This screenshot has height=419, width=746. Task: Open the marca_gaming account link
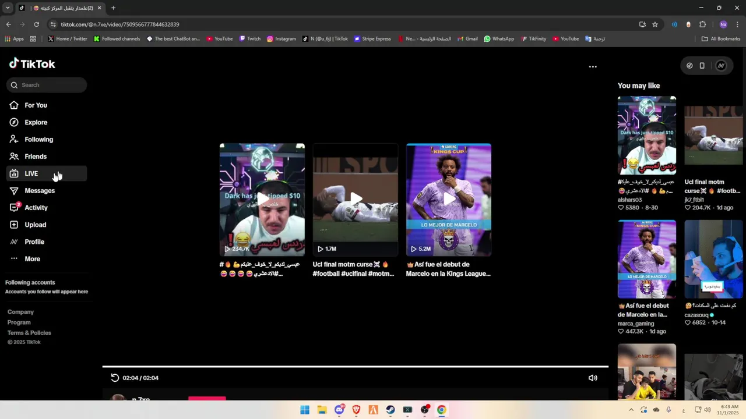636,324
